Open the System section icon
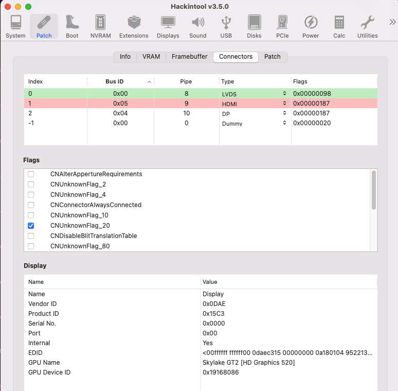Screen dimensions: 398x391 15,26
